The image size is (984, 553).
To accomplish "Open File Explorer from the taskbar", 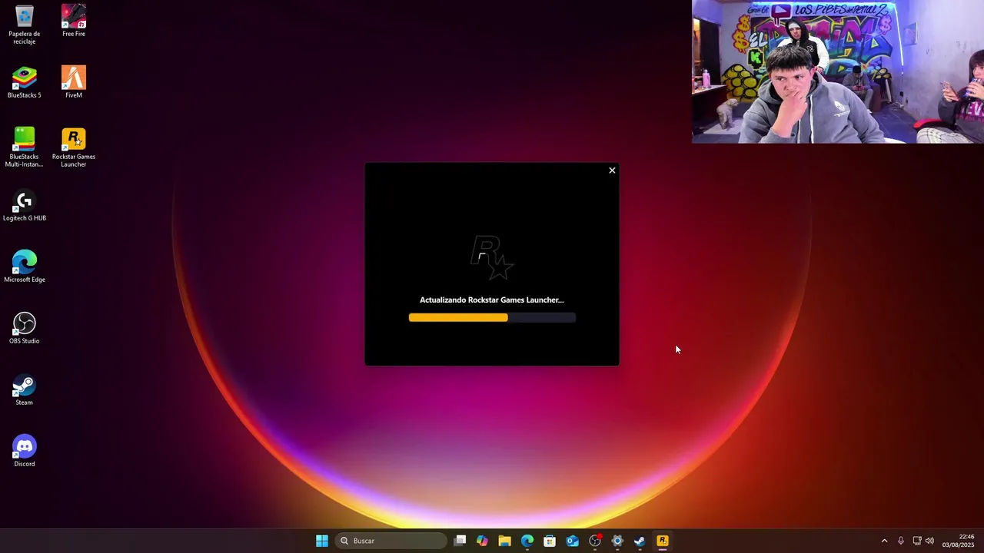I will click(504, 541).
